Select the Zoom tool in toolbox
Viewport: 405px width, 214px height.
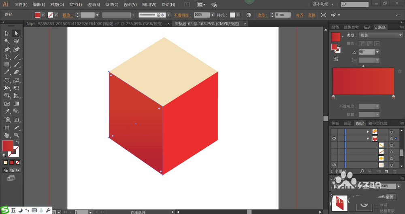[x=16, y=135]
